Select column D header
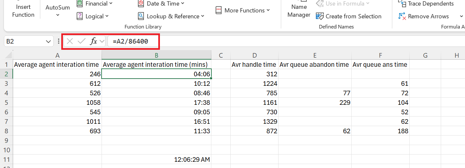The width and height of the screenshot is (465, 168). pyautogui.click(x=255, y=55)
